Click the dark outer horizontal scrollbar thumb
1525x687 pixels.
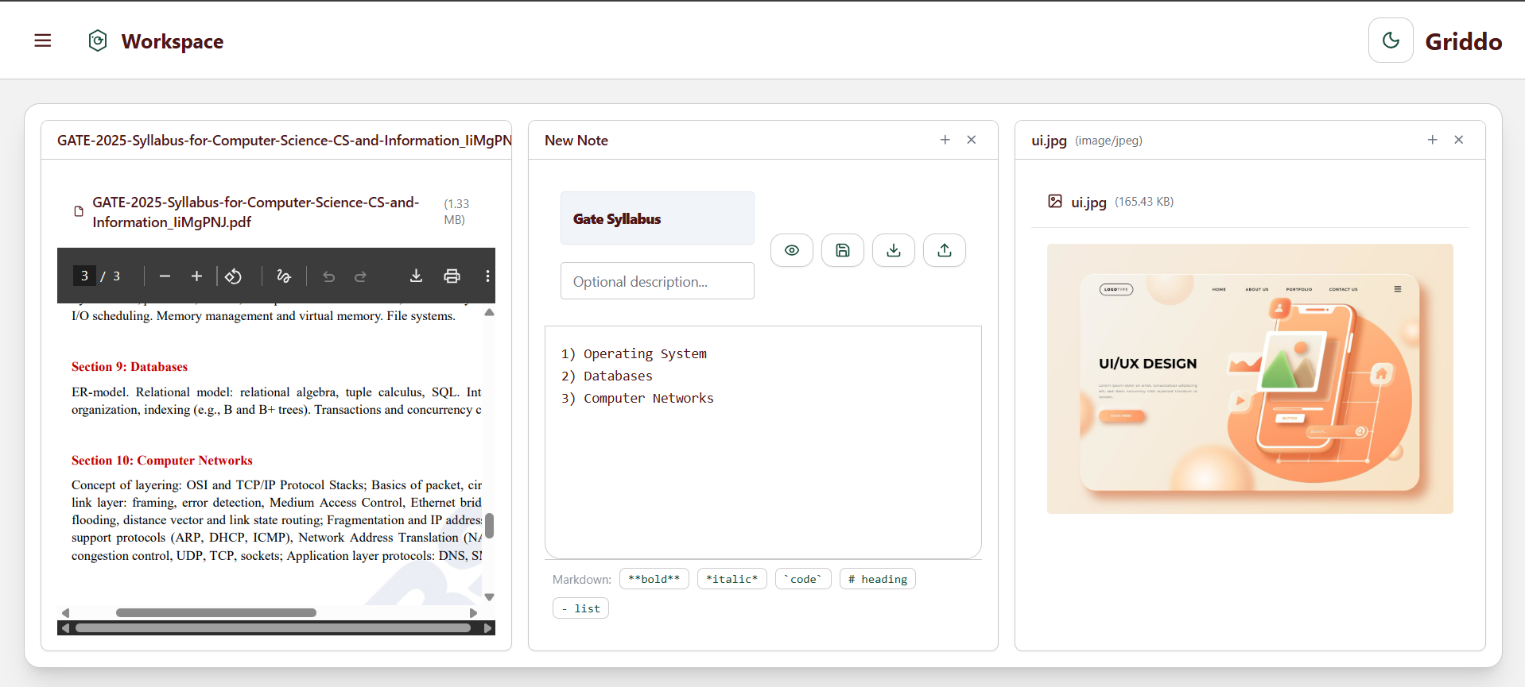coord(274,627)
